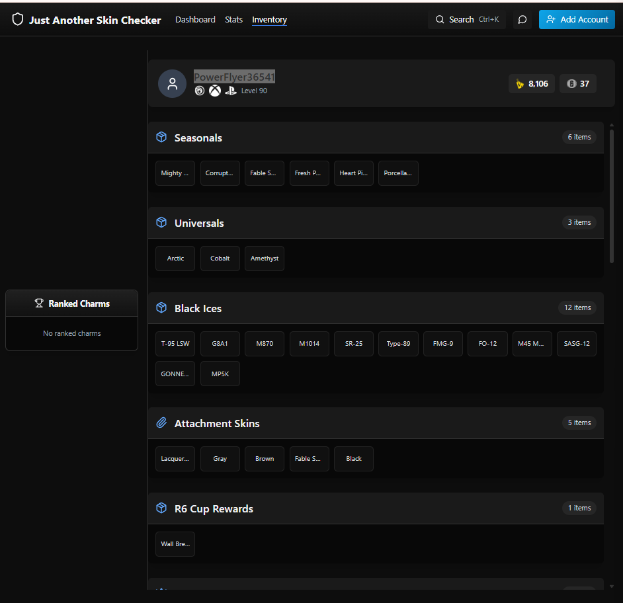Click the Seasonals 6 items badge
623x603 pixels.
[579, 137]
